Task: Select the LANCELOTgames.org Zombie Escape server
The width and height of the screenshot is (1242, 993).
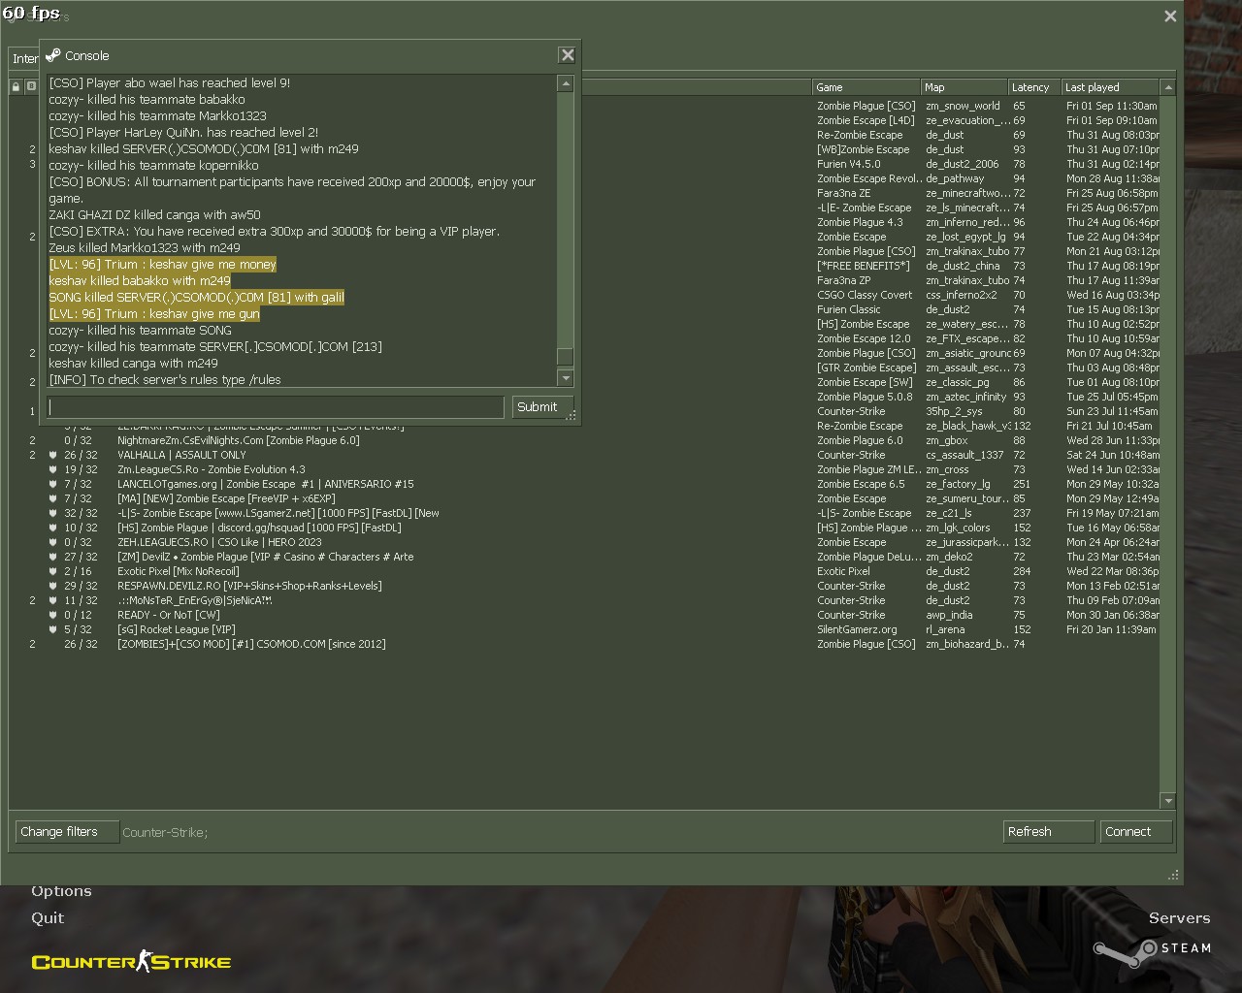Action: click(584, 484)
